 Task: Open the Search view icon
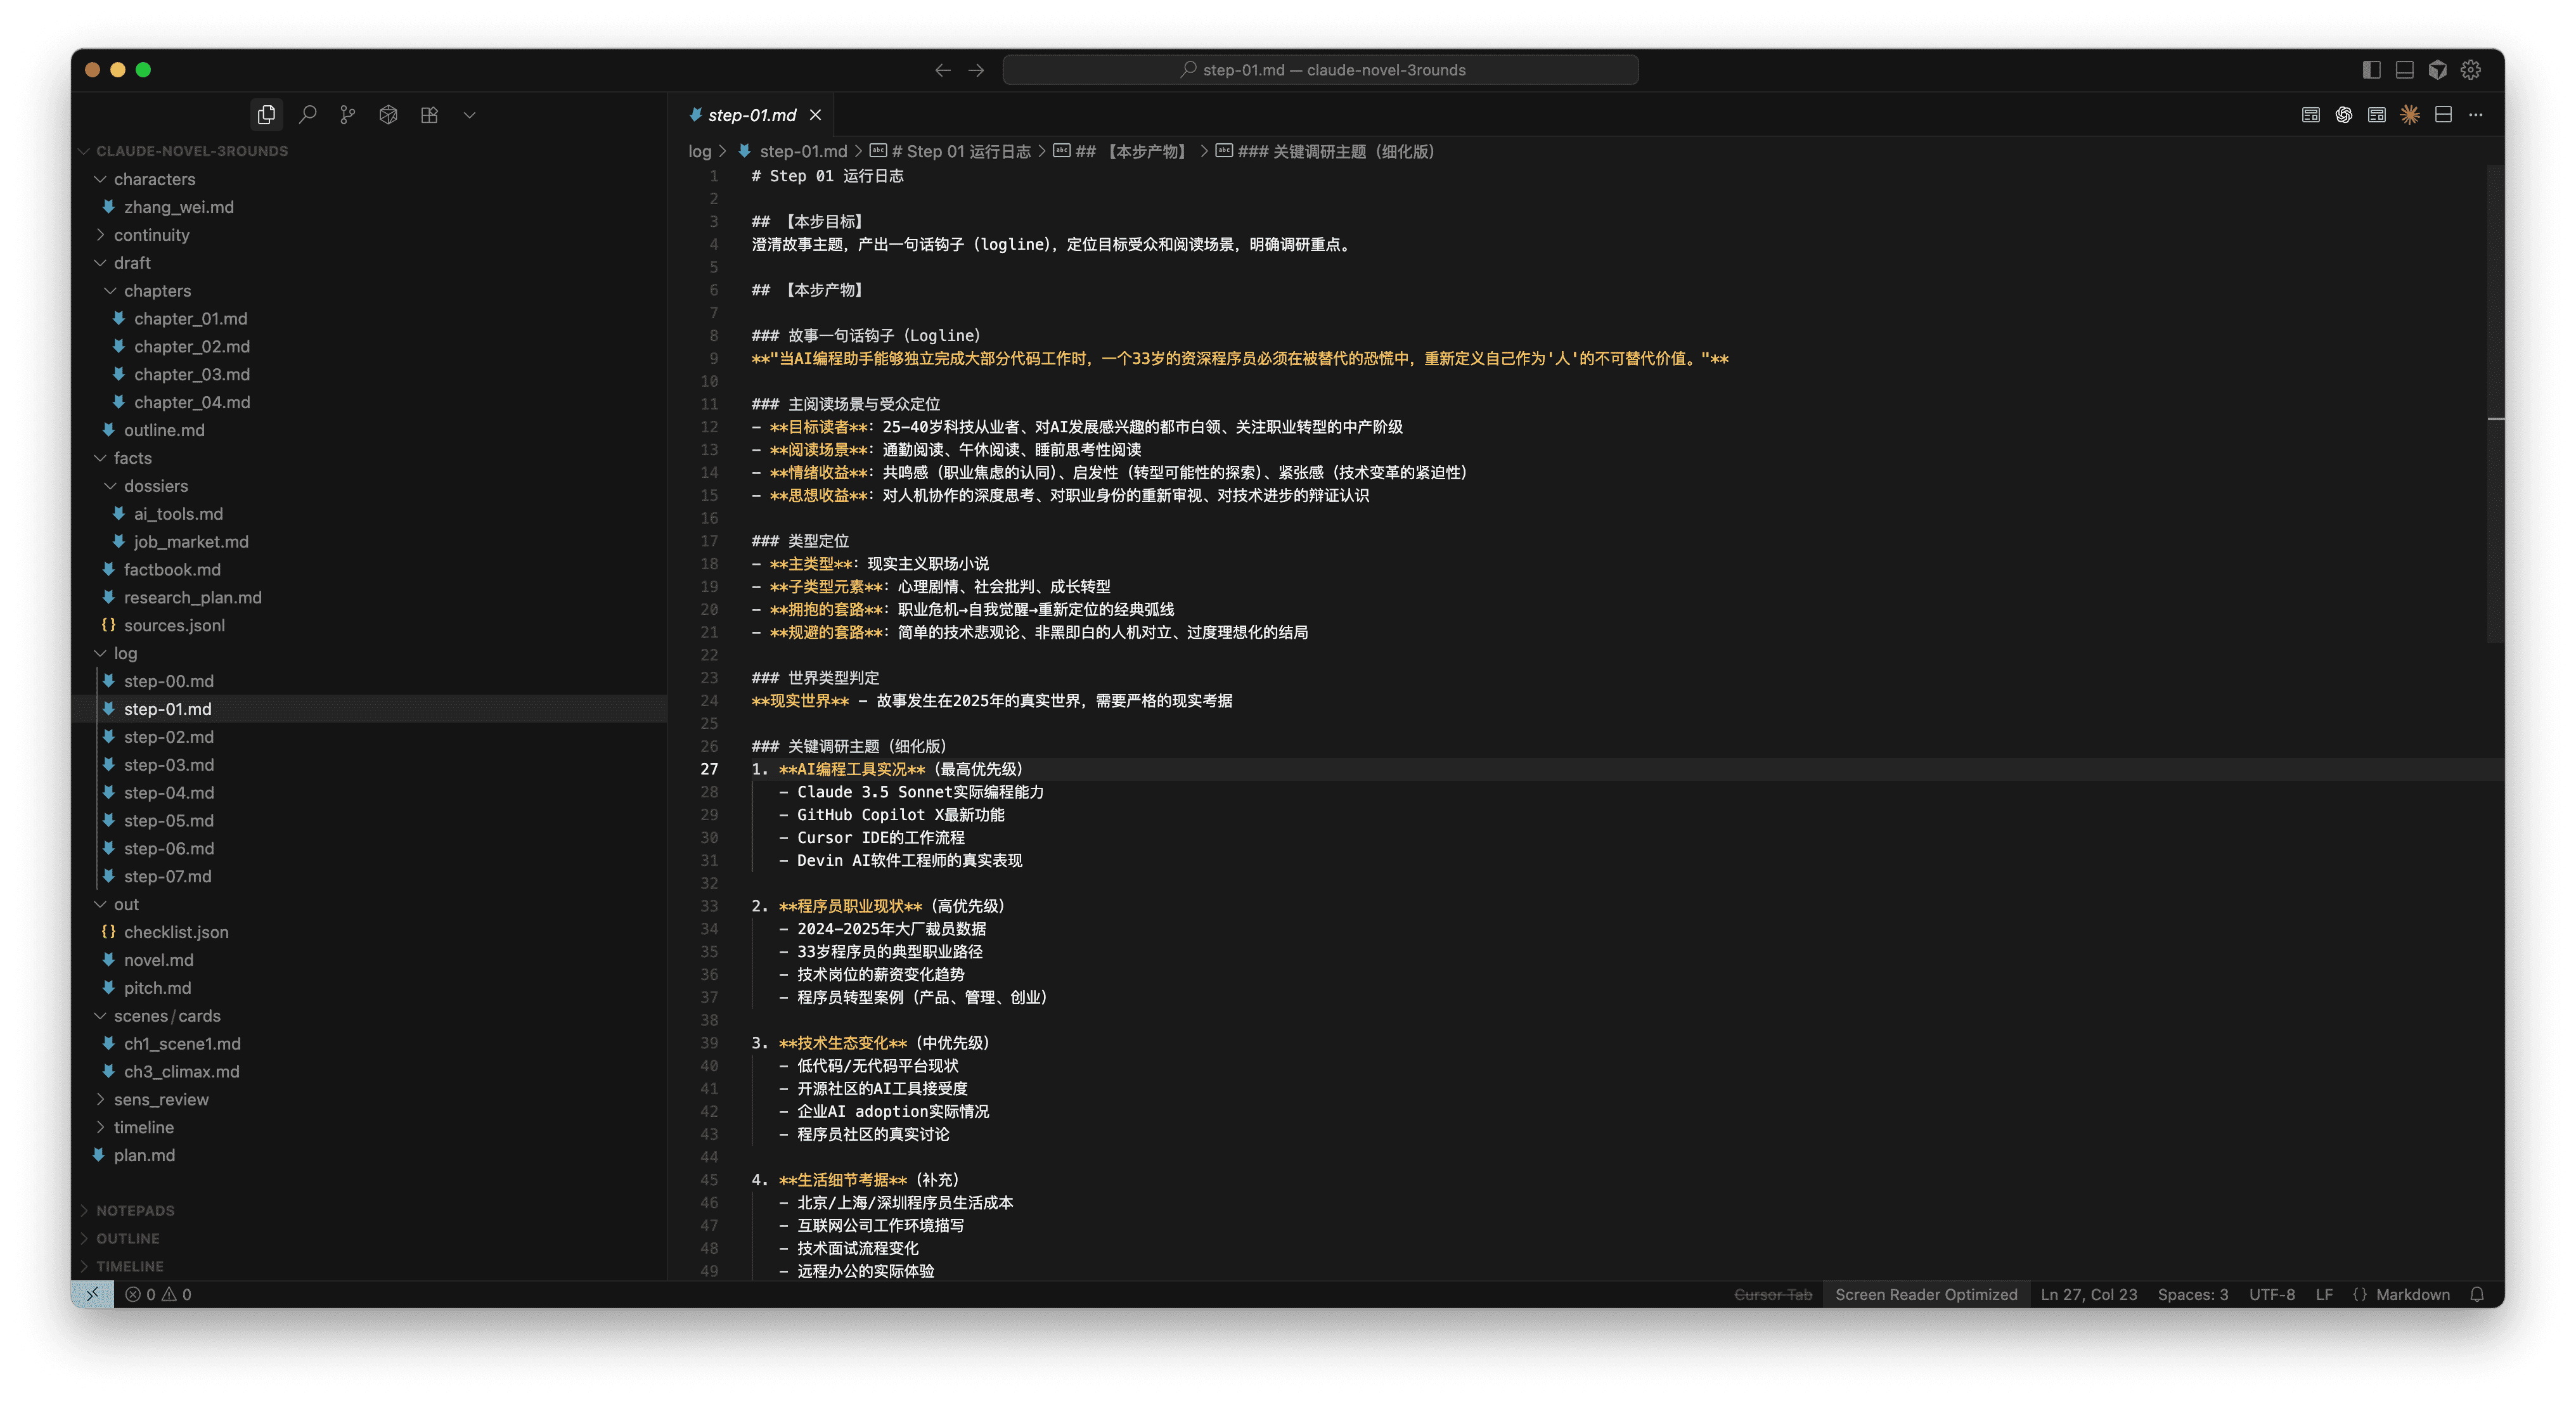[x=307, y=115]
